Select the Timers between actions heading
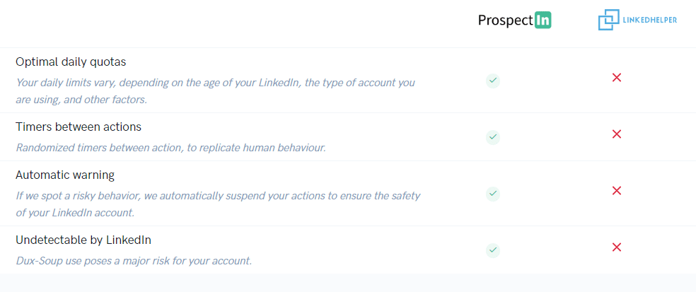Viewport: 696px width, 292px height. pyautogui.click(x=79, y=127)
